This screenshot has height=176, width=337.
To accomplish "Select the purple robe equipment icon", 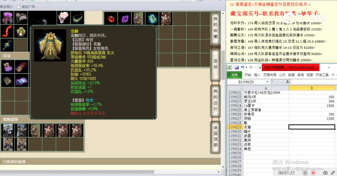I will [7, 18].
